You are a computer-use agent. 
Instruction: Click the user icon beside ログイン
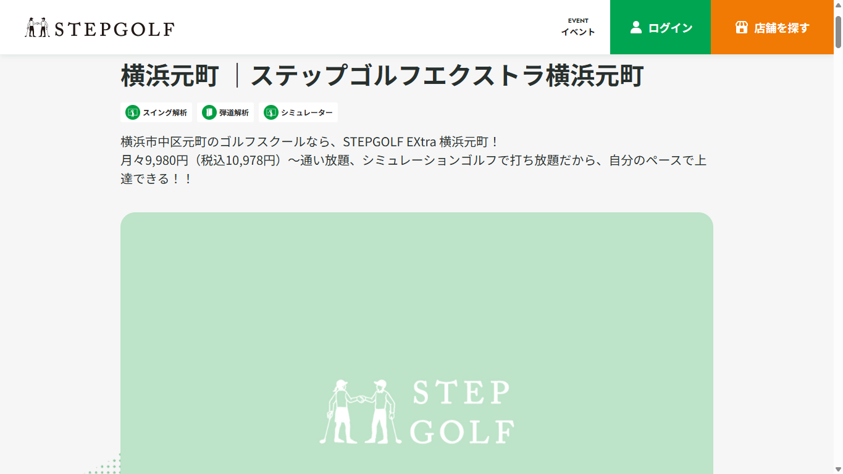[636, 27]
